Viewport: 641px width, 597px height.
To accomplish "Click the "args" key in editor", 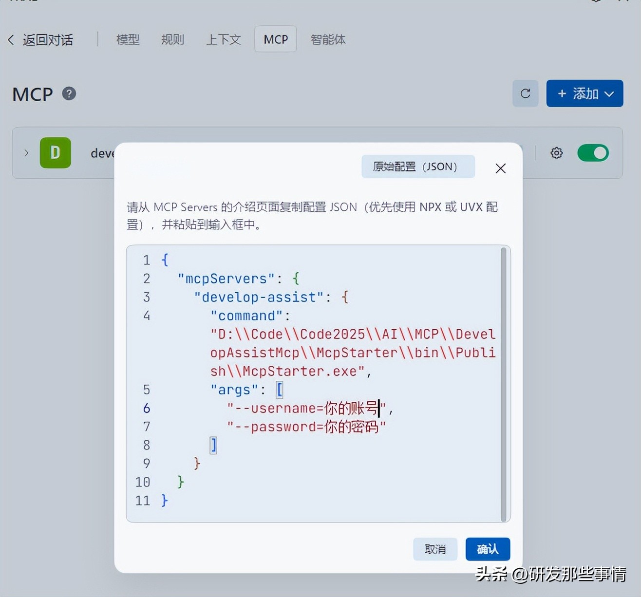I will coord(235,390).
